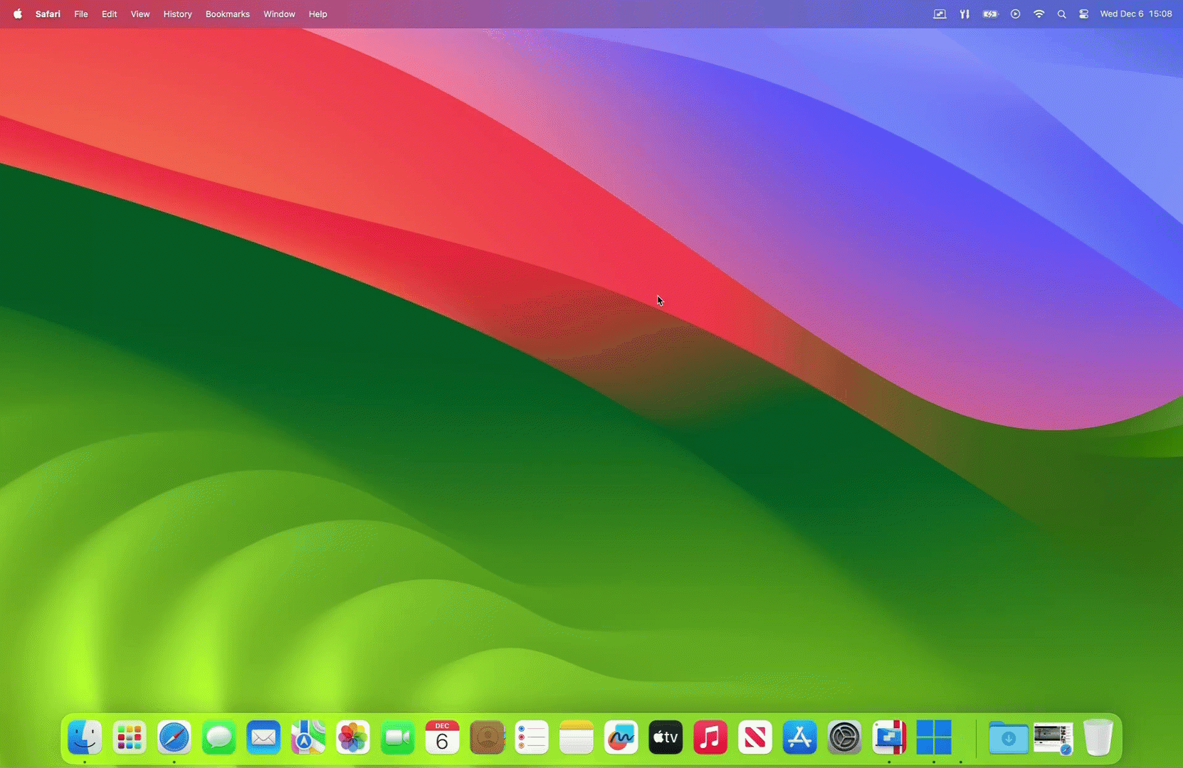Viewport: 1183px width, 768px height.
Task: Open Control Center in menu bar
Action: (x=1083, y=14)
